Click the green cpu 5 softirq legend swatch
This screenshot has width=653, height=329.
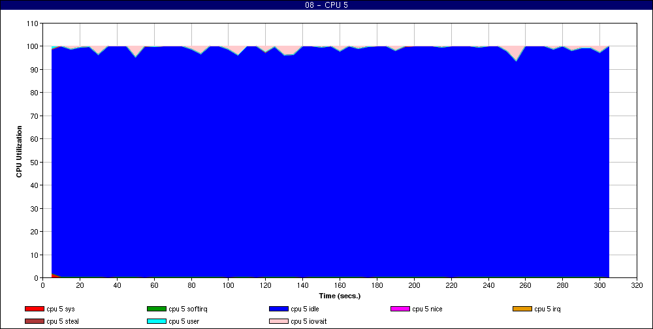point(156,309)
